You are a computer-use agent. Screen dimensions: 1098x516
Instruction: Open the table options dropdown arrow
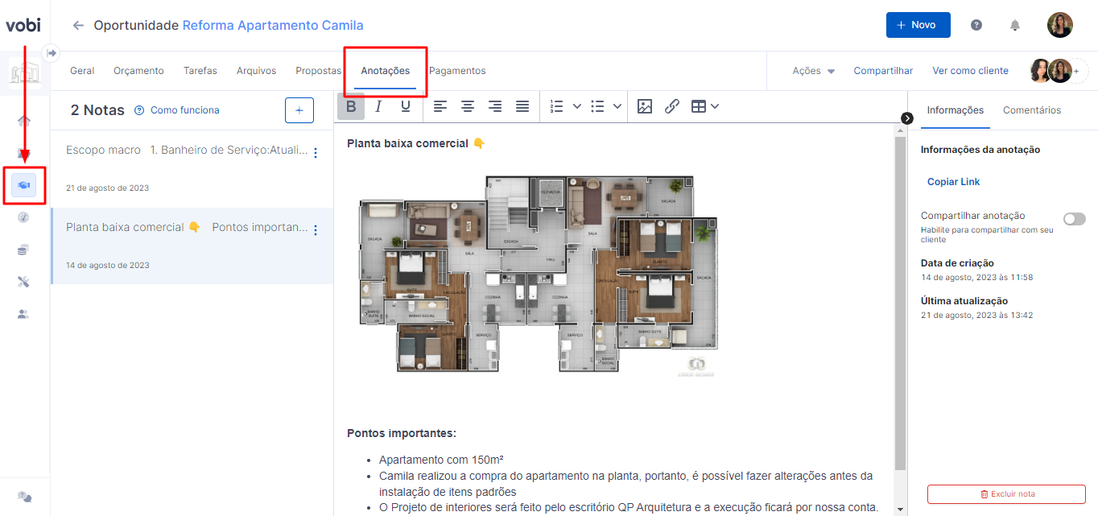(715, 106)
